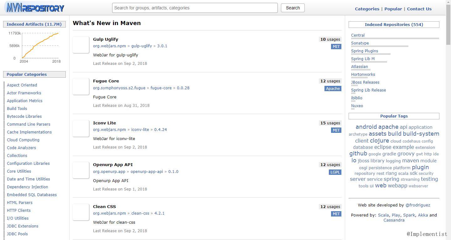Open iconv-lite version 0.4.24
This screenshot has height=240, width=451.
[161, 129]
